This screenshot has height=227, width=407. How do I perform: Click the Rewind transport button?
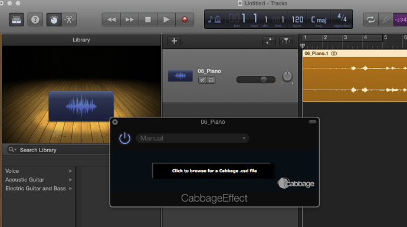(111, 19)
